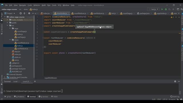The image size is (183, 103).
Task: Expand Scratches and Consoles
Action: [x=5, y=77]
